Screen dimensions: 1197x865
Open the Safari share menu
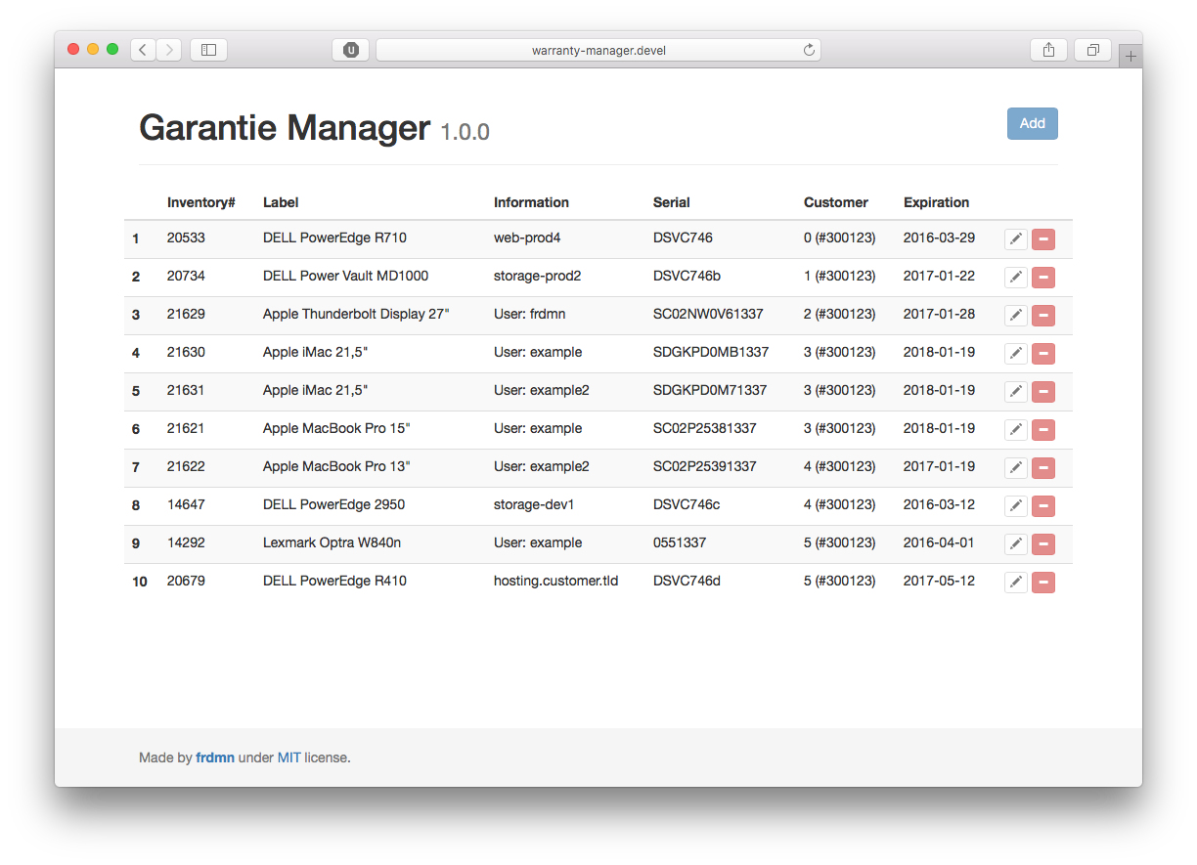pyautogui.click(x=1047, y=49)
